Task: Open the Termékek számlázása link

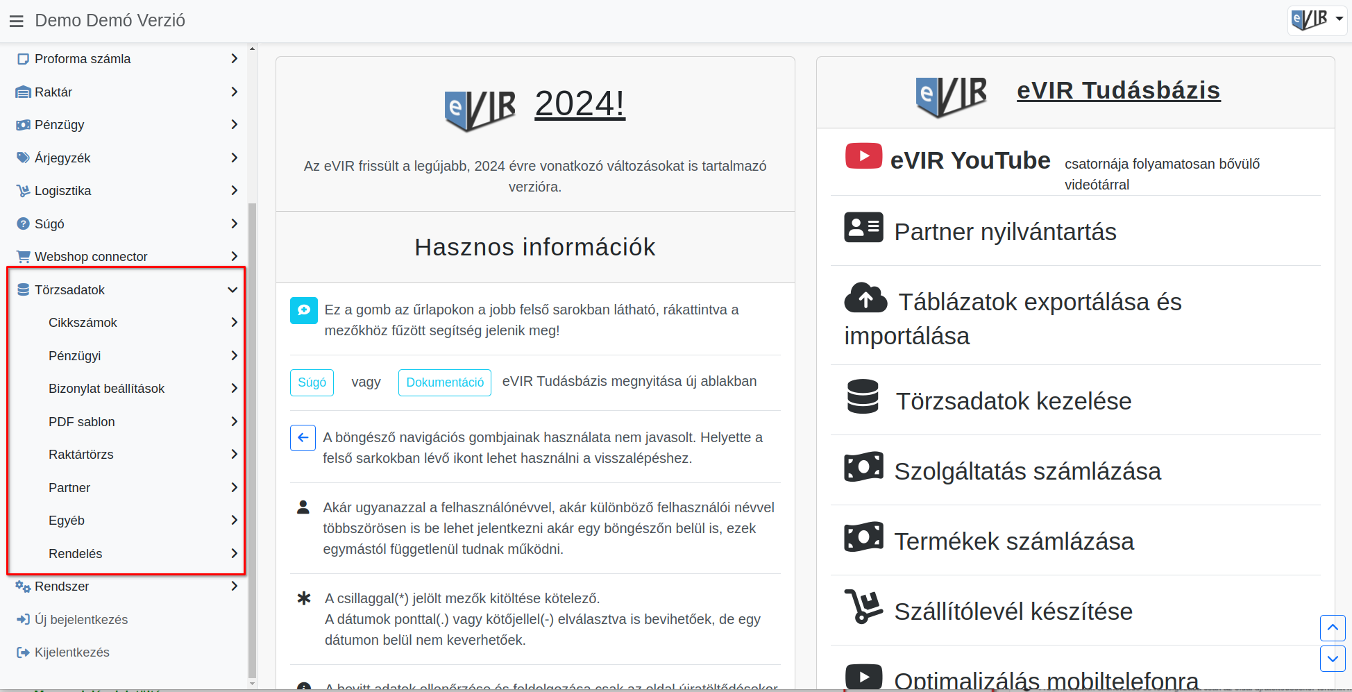Action: 1014,541
